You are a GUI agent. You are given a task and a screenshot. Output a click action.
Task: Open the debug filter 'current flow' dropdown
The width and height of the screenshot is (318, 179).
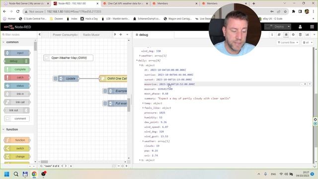pyautogui.click(x=288, y=42)
